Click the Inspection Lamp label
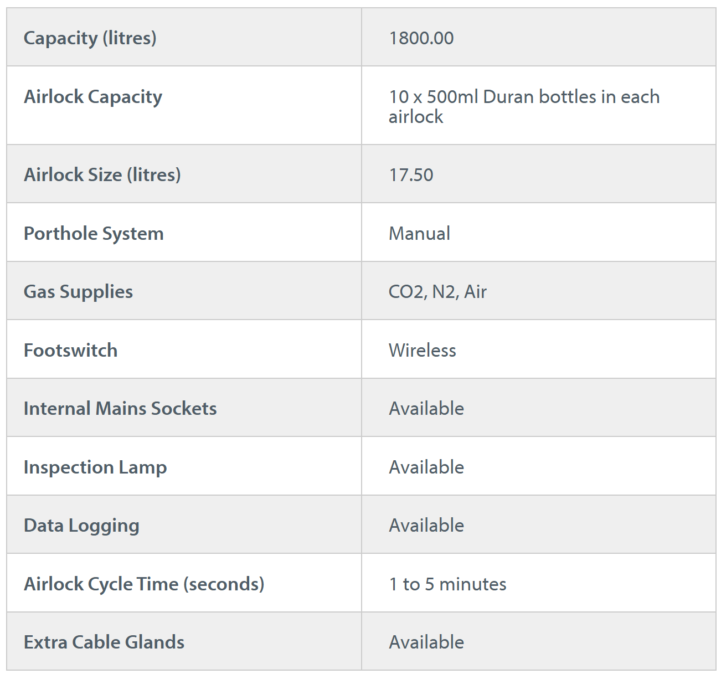 point(95,467)
